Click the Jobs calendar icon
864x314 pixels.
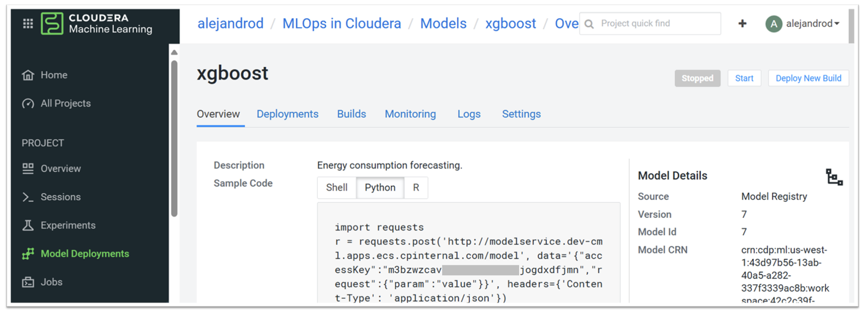coord(28,282)
